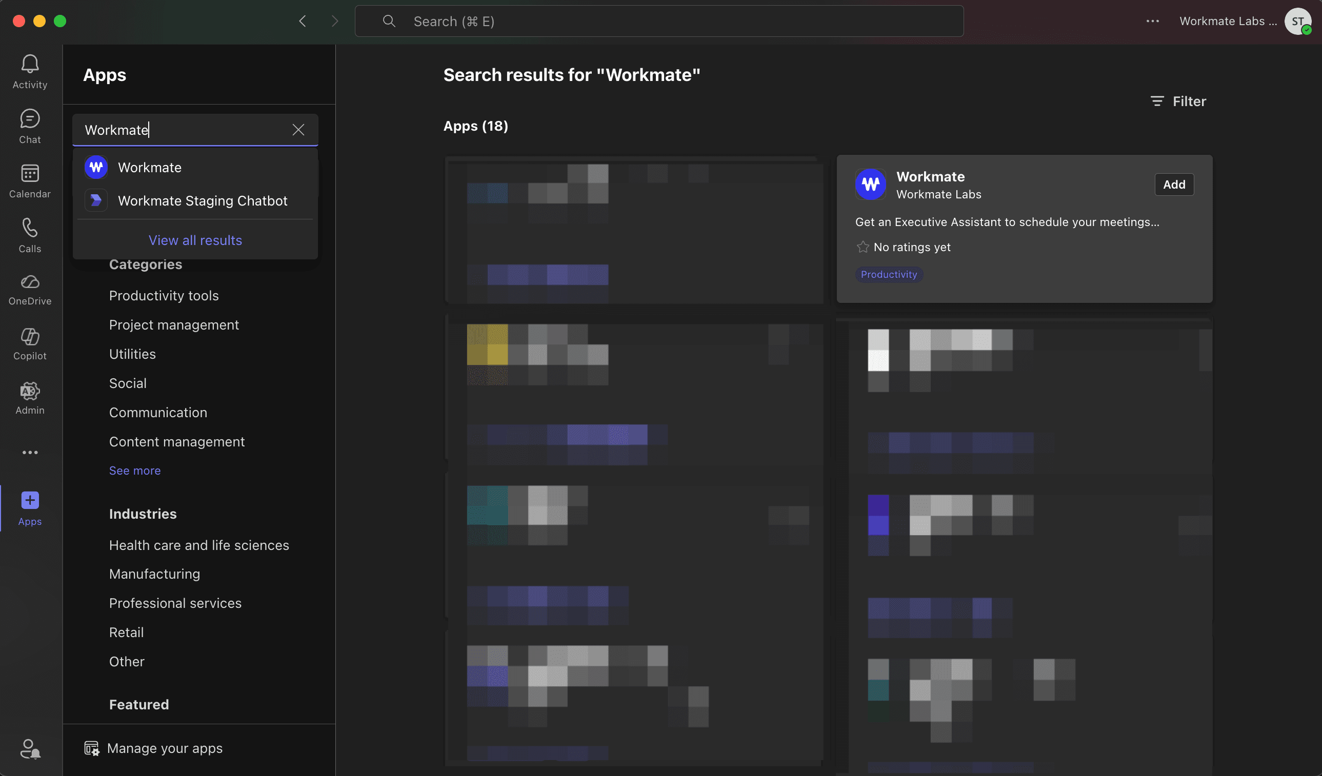
Task: Go back using the back arrow
Action: 303,21
